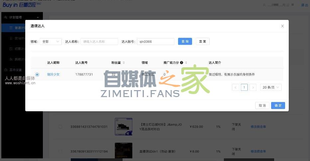Click 退出 logout link
This screenshot has width=310, height=161.
[304, 5]
